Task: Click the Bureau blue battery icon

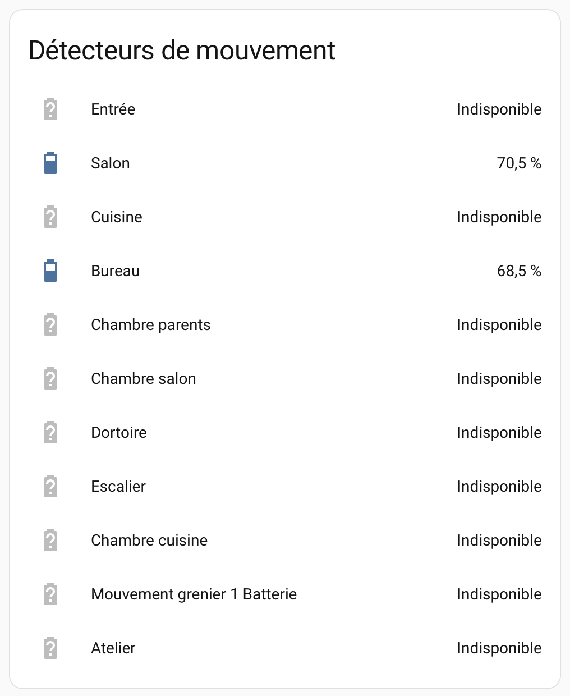Action: click(x=50, y=271)
